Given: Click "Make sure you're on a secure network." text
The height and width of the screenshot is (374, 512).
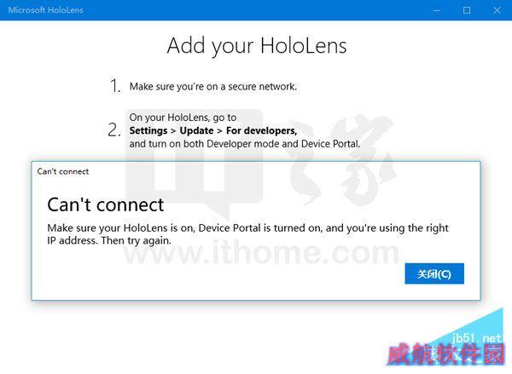Looking at the screenshot, I should point(212,86).
